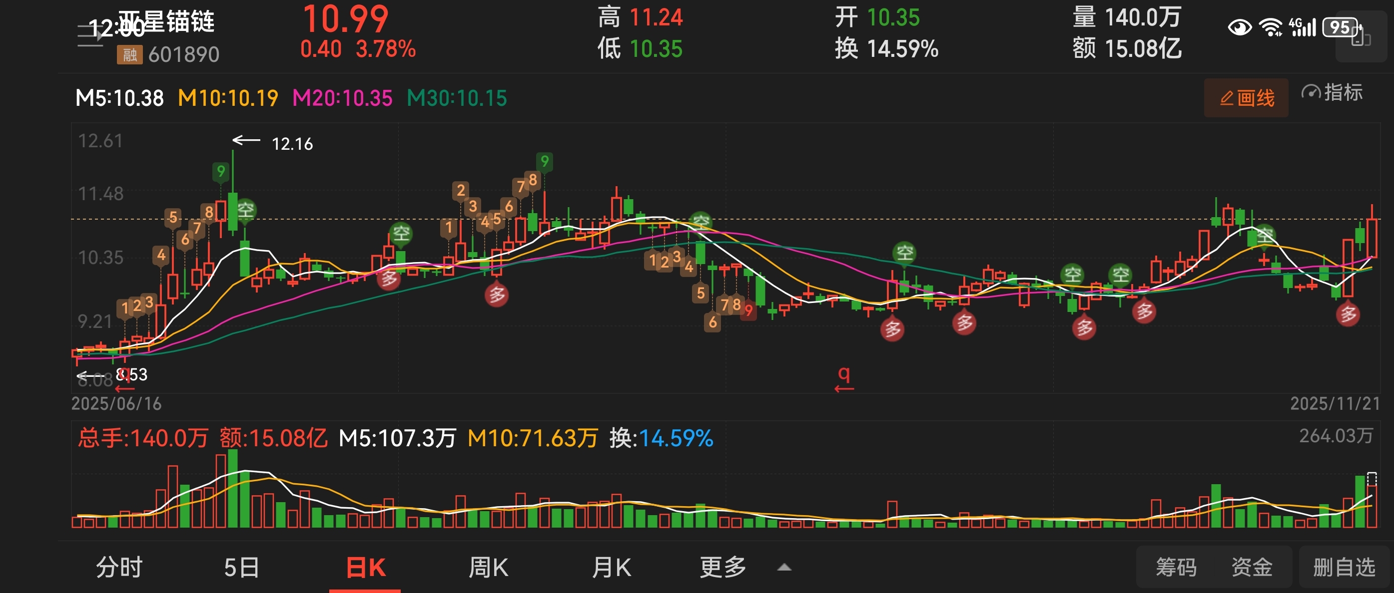Open the stock list menu icon

tap(89, 35)
